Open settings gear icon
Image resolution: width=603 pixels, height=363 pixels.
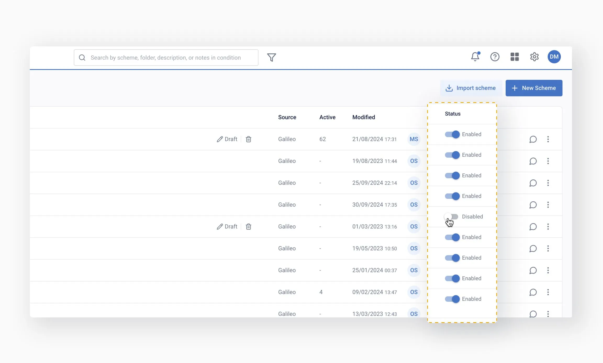pyautogui.click(x=534, y=57)
